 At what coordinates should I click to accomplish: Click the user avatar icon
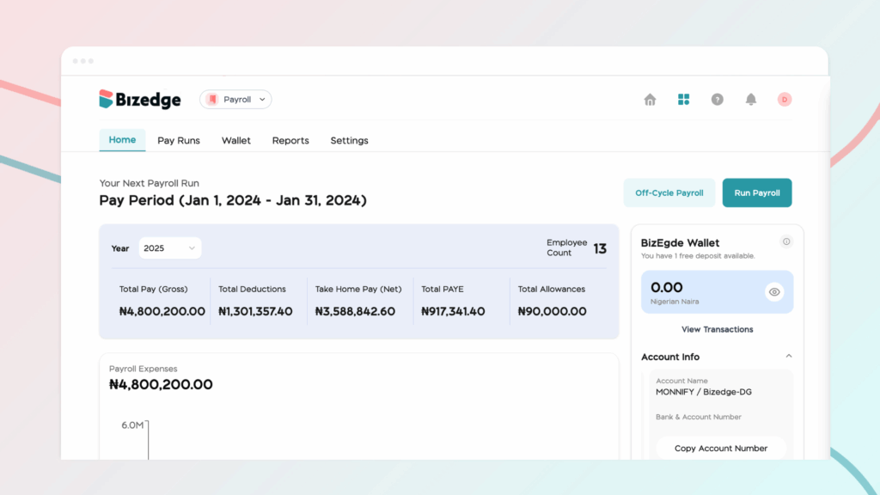pyautogui.click(x=784, y=100)
